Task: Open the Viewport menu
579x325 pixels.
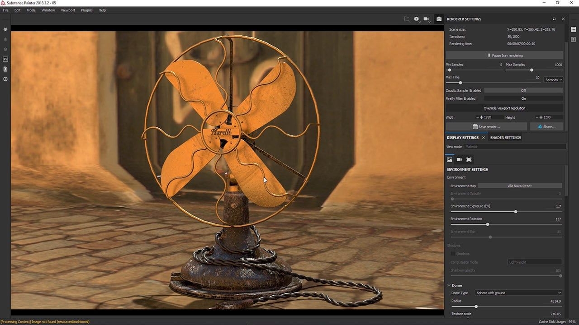Action: click(68, 10)
